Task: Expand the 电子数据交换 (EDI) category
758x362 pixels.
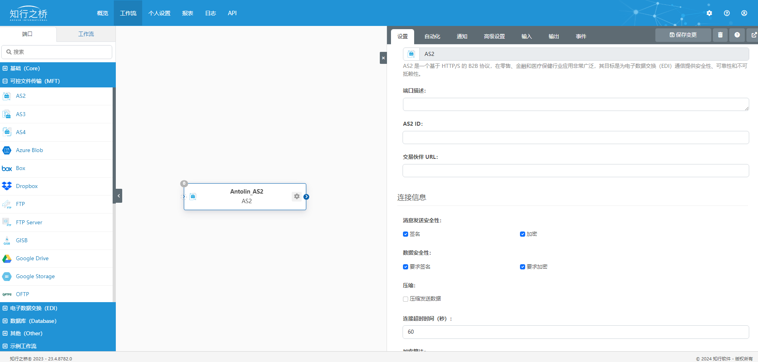Action: (x=5, y=308)
